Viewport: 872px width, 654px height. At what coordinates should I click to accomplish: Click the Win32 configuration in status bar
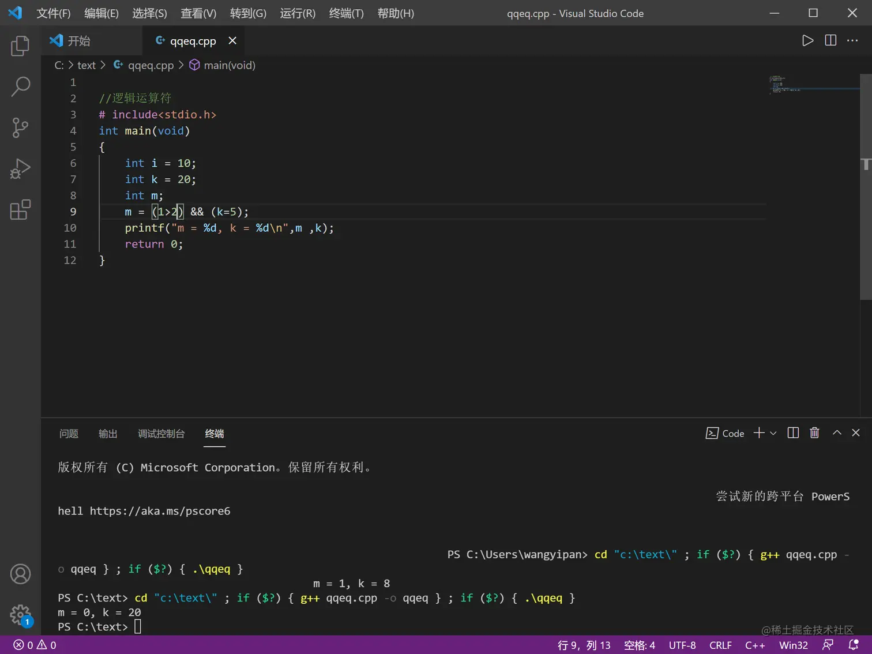[x=794, y=645]
